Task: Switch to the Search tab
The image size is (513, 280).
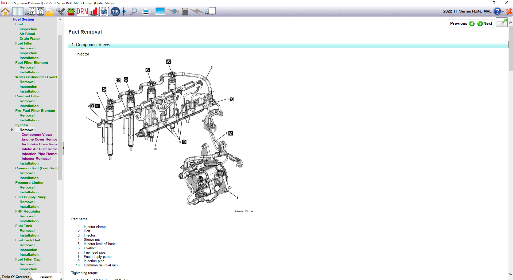Action: [x=46, y=277]
